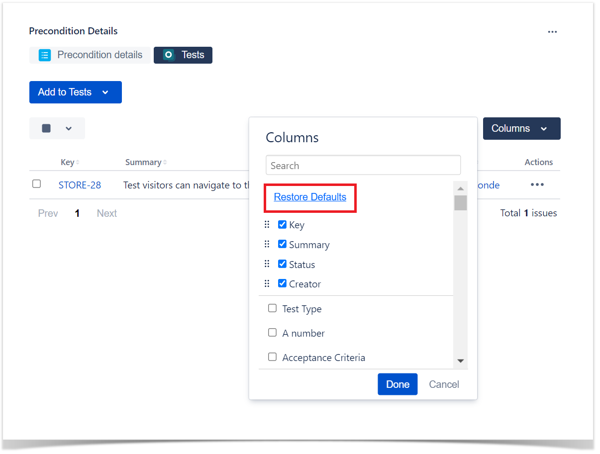The height and width of the screenshot is (454, 600).
Task: Toggle the select-all square checkbox
Action: tap(46, 128)
